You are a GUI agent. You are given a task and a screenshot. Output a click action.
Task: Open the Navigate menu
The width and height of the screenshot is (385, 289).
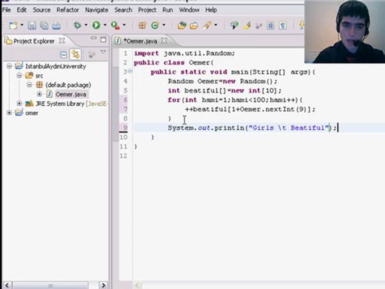[x=97, y=10]
